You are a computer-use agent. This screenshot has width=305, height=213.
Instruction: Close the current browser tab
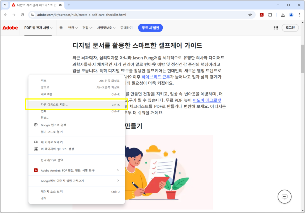[x=60, y=5]
